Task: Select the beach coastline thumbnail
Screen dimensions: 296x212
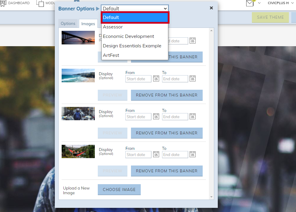Action: (x=78, y=76)
